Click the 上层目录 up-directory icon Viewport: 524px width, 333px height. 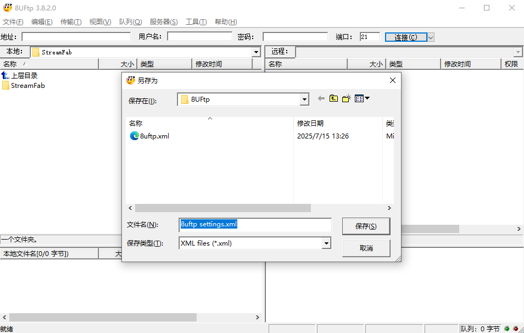tap(5, 75)
